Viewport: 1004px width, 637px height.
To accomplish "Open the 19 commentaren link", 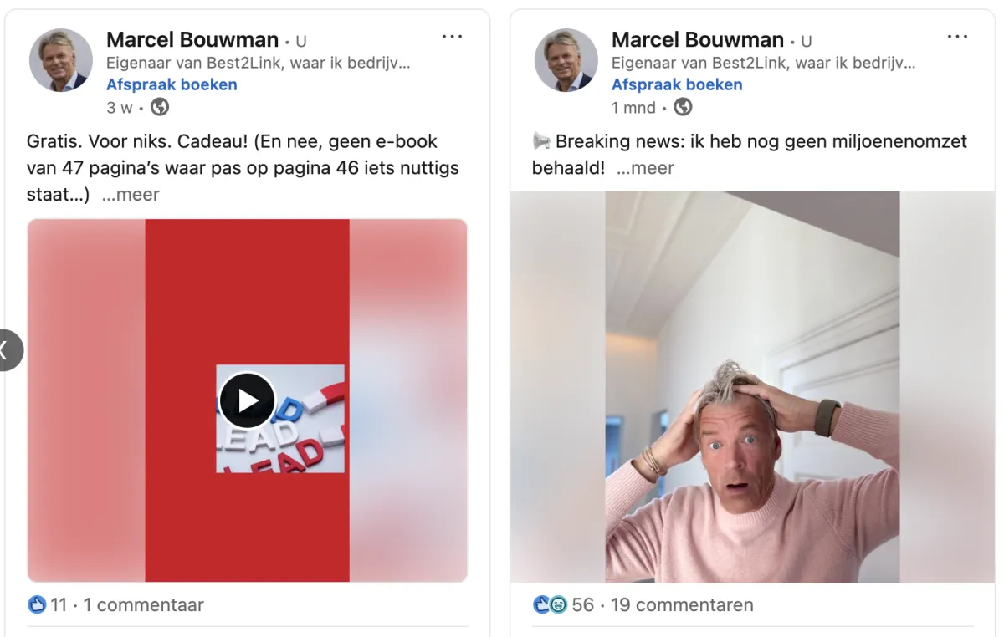I will pos(682,604).
